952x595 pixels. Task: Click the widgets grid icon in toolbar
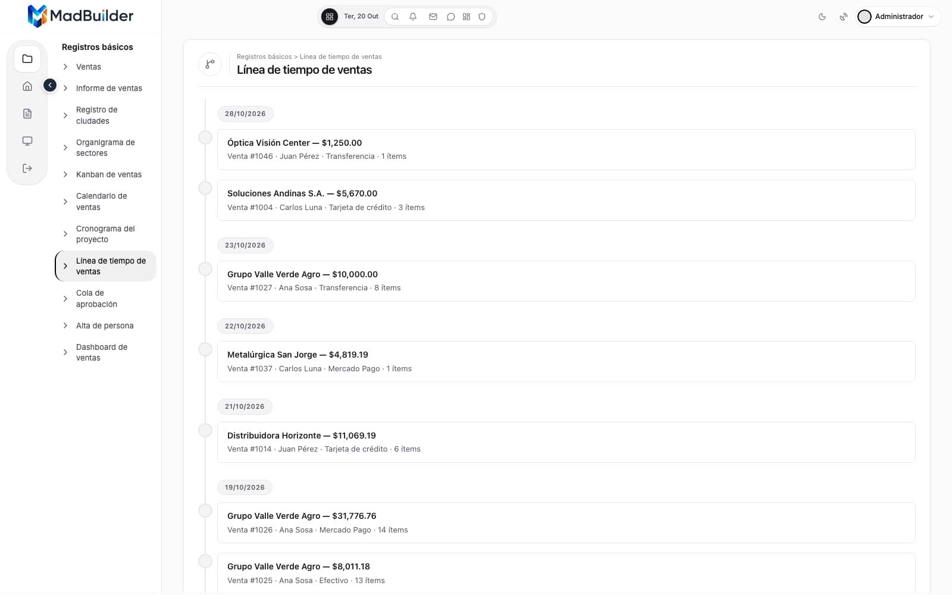point(466,17)
